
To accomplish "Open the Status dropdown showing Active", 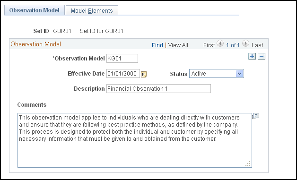I will (x=217, y=73).
